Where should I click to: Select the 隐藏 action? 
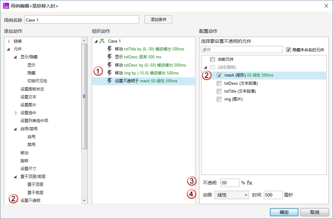(31, 73)
